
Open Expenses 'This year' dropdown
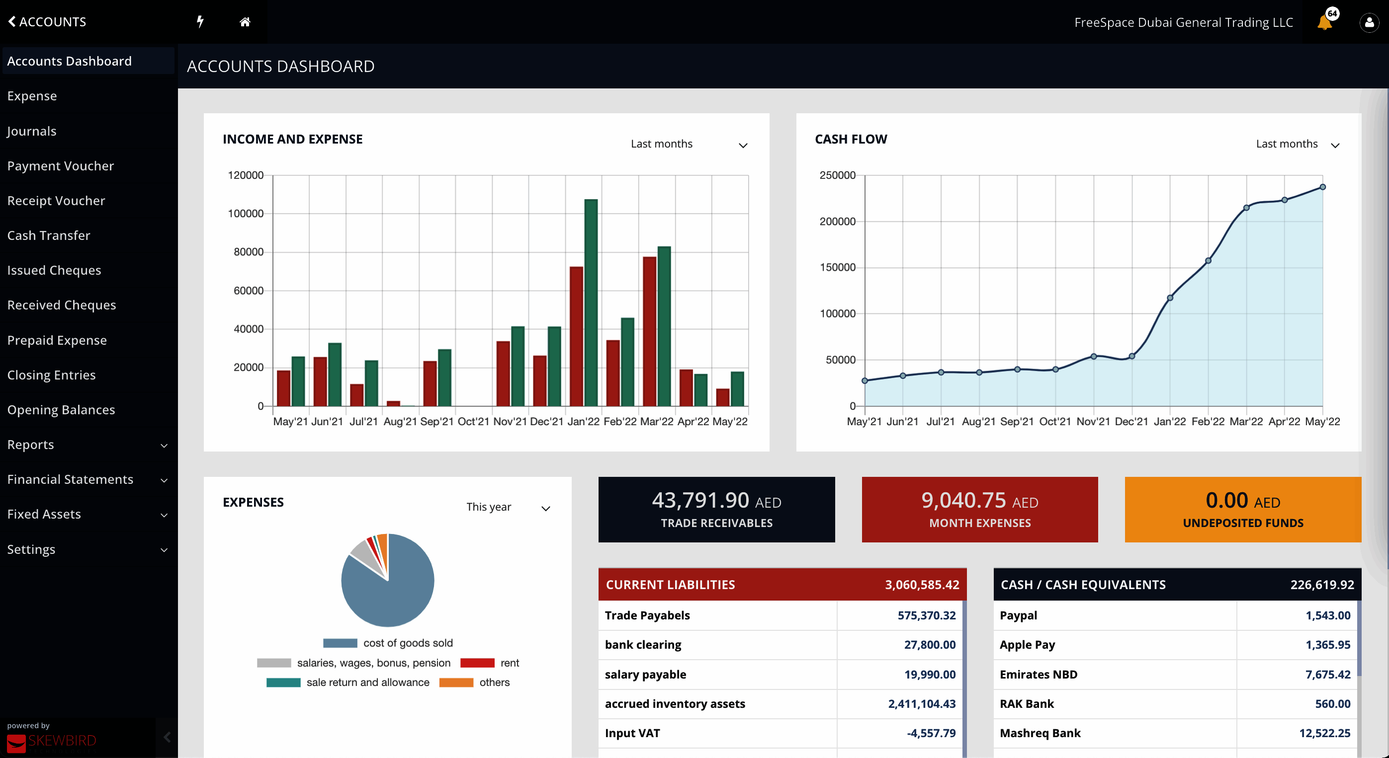[508, 507]
